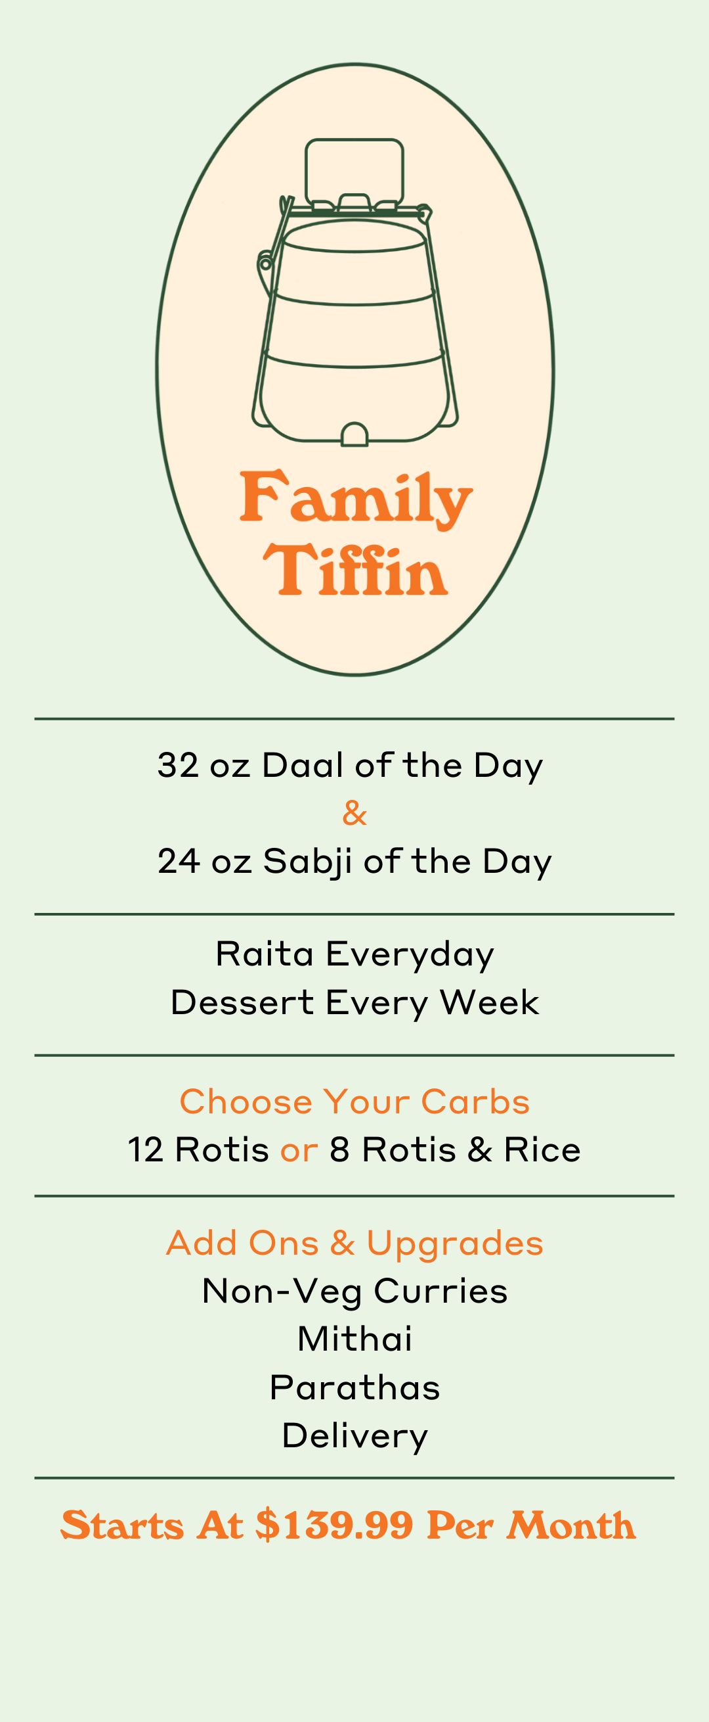Click the tiffin carrier's top handle
This screenshot has width=709, height=1722.
tap(354, 172)
